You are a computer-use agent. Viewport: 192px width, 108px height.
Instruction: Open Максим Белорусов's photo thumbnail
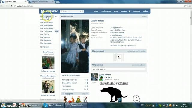pyautogui.click(x=48, y=86)
